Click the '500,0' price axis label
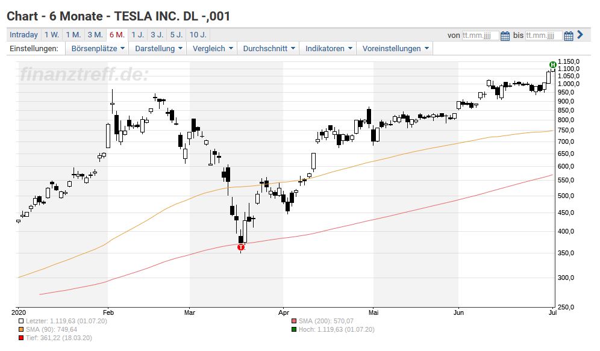The width and height of the screenshot is (600, 351). pyautogui.click(x=566, y=196)
